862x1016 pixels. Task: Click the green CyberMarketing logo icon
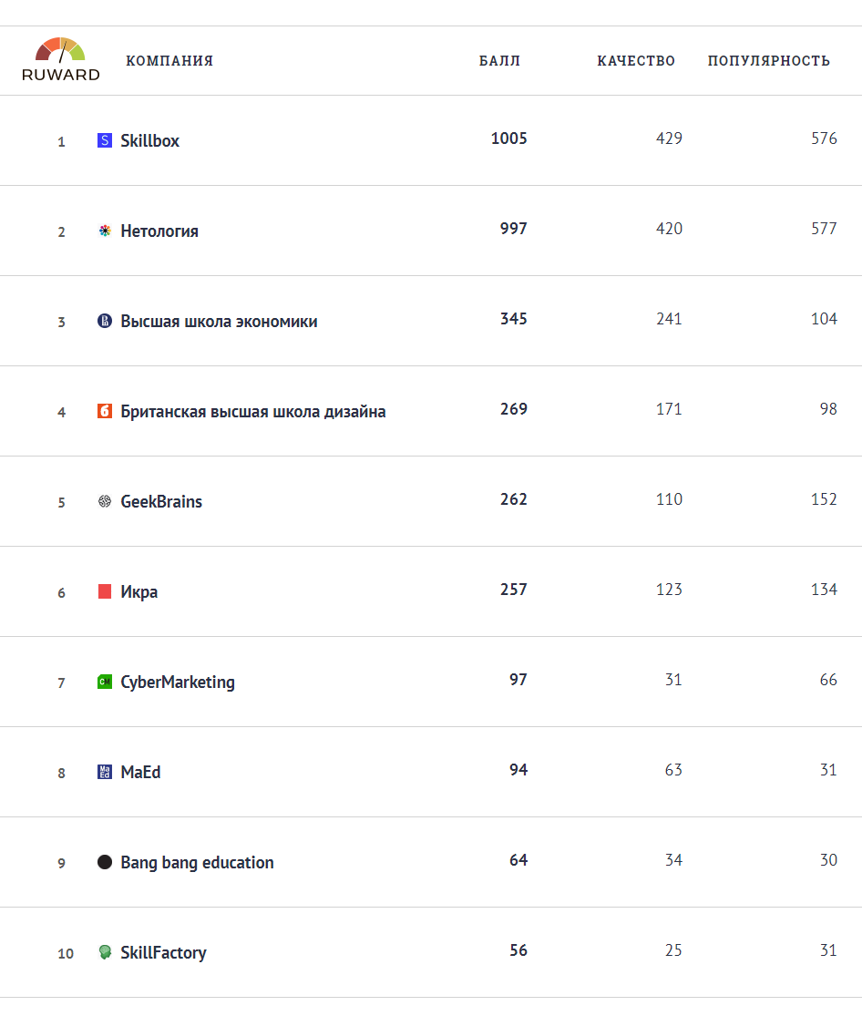(x=105, y=682)
